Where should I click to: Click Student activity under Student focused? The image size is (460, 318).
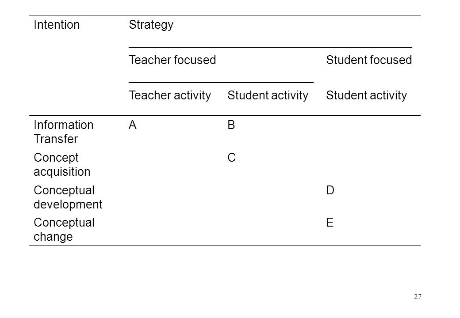point(366,96)
